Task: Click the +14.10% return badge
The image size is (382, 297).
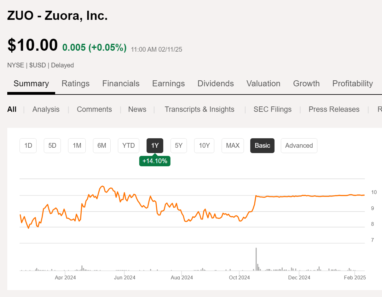Action: point(155,161)
